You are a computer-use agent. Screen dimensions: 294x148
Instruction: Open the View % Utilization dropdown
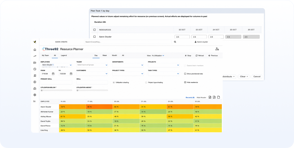pos(155,56)
